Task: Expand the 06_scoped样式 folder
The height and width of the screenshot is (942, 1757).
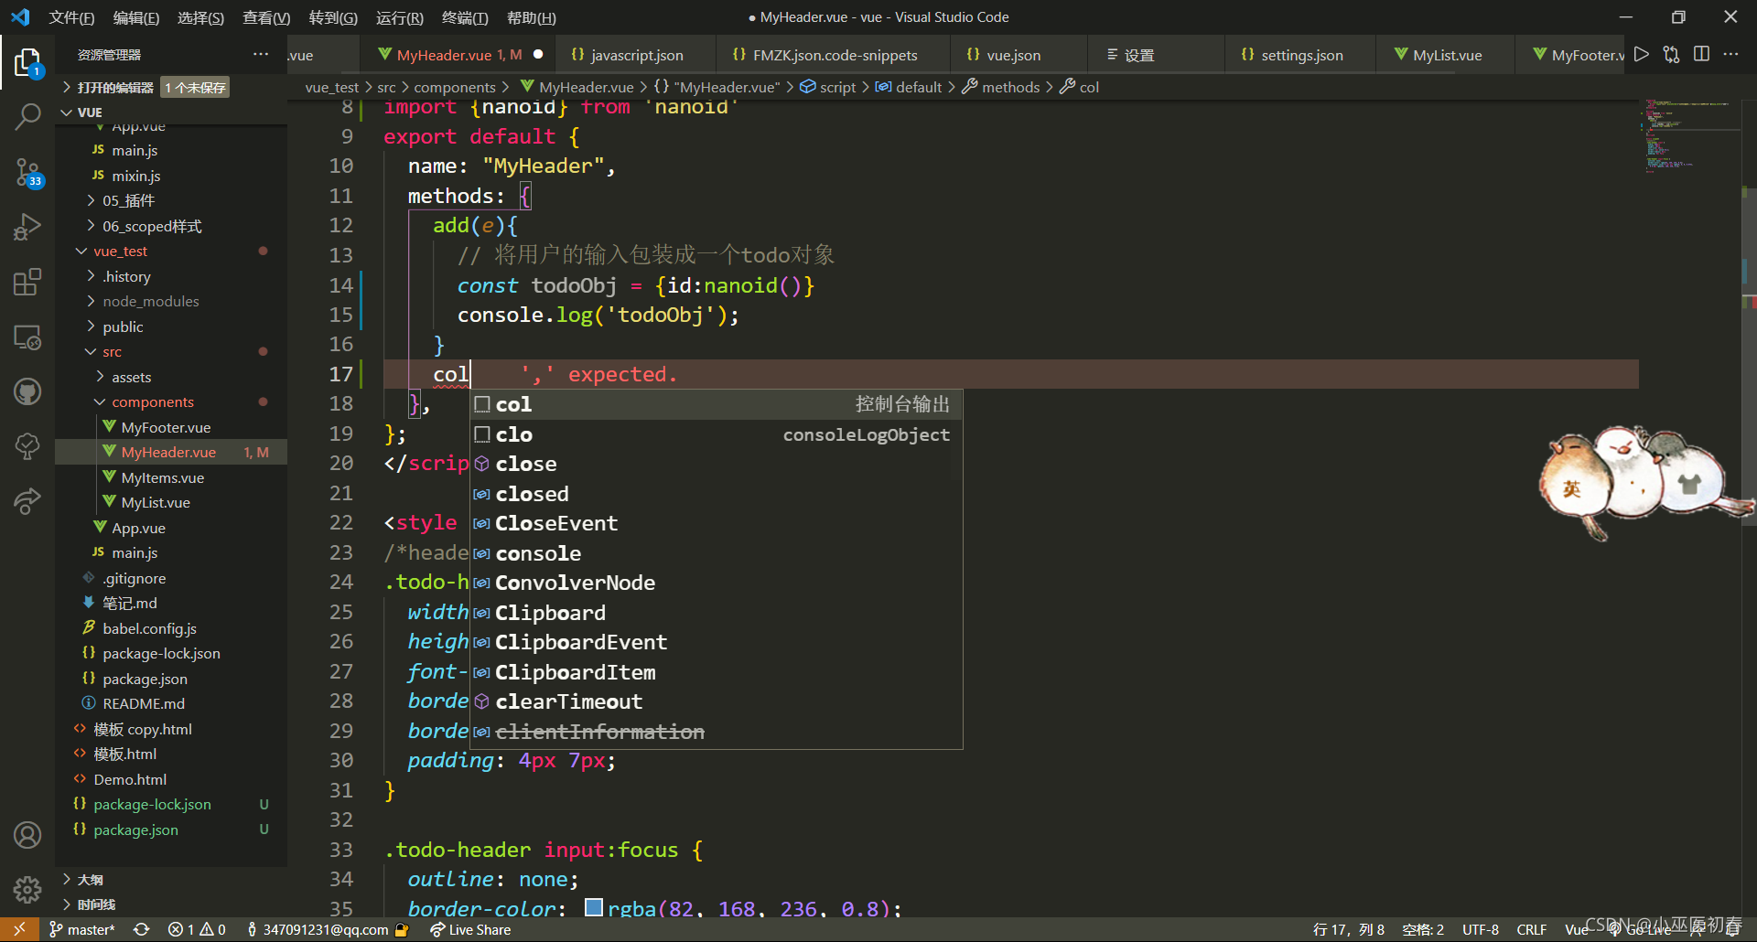Action: [152, 226]
